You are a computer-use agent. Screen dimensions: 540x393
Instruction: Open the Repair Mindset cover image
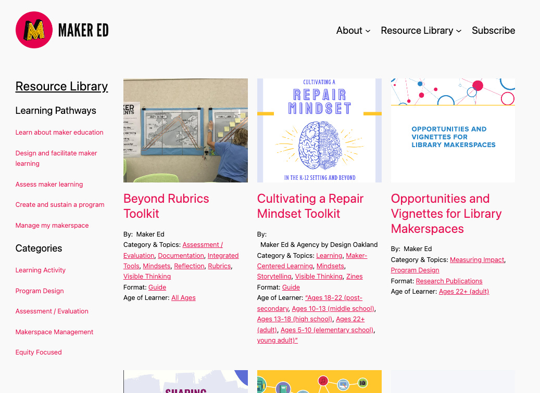(x=319, y=130)
